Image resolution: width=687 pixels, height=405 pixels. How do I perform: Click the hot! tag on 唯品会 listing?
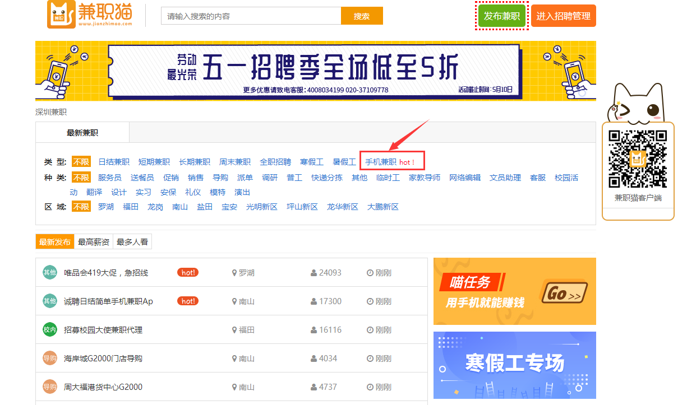click(188, 273)
